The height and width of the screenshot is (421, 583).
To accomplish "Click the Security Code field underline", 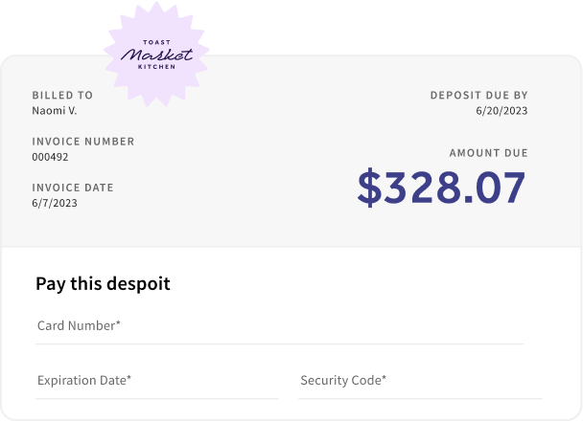I will point(420,399).
